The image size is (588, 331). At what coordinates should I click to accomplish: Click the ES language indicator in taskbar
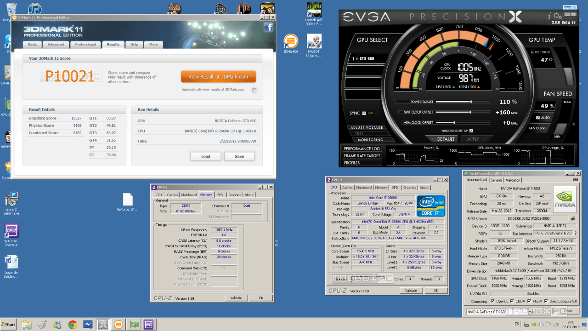point(517,324)
